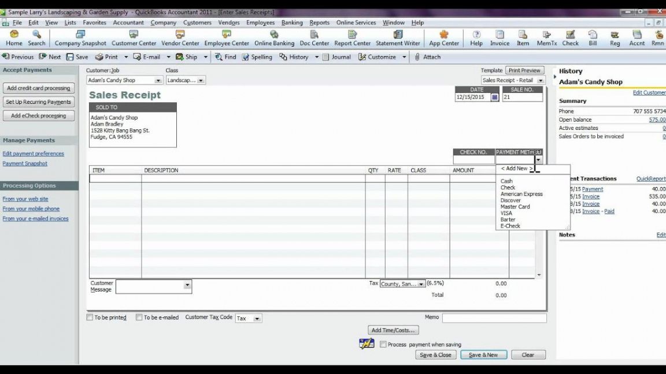Click Save & Close button
This screenshot has width=666, height=374.
[x=436, y=355]
